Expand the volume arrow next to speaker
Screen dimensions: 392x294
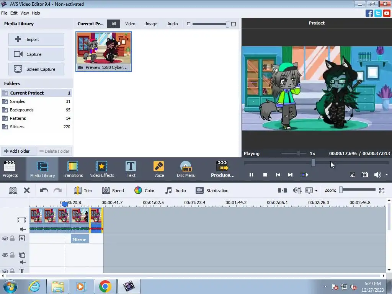point(387,175)
